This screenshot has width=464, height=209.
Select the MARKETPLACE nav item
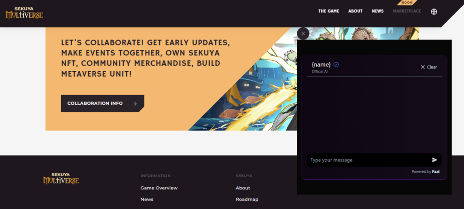pos(407,11)
